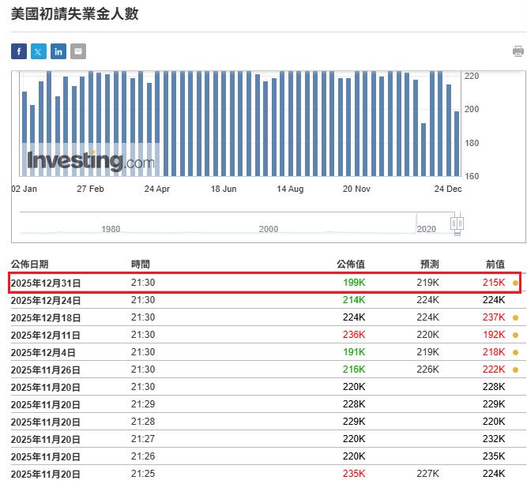527x484 pixels.
Task: Click the yellow revision dot on the 2025年12月4日 row
Action: tap(515, 352)
